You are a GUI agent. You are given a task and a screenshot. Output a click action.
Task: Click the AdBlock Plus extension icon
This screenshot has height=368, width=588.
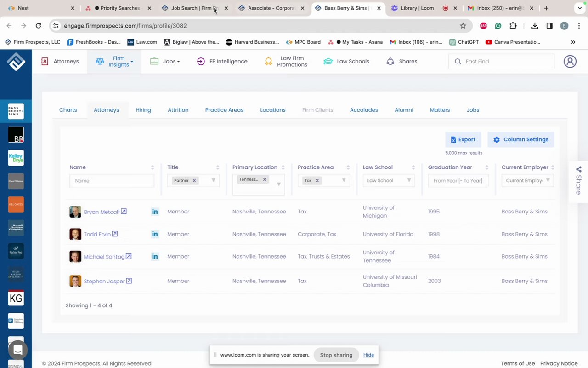[483, 26]
